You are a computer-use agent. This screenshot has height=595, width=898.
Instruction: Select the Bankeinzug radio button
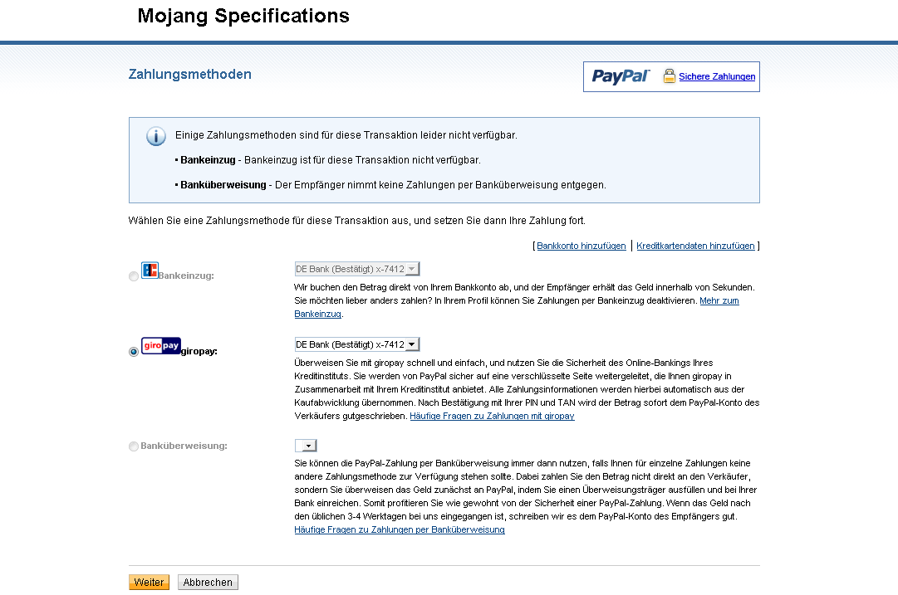pyautogui.click(x=134, y=276)
